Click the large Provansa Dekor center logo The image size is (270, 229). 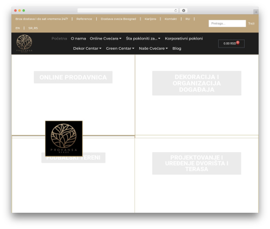pos(64,139)
